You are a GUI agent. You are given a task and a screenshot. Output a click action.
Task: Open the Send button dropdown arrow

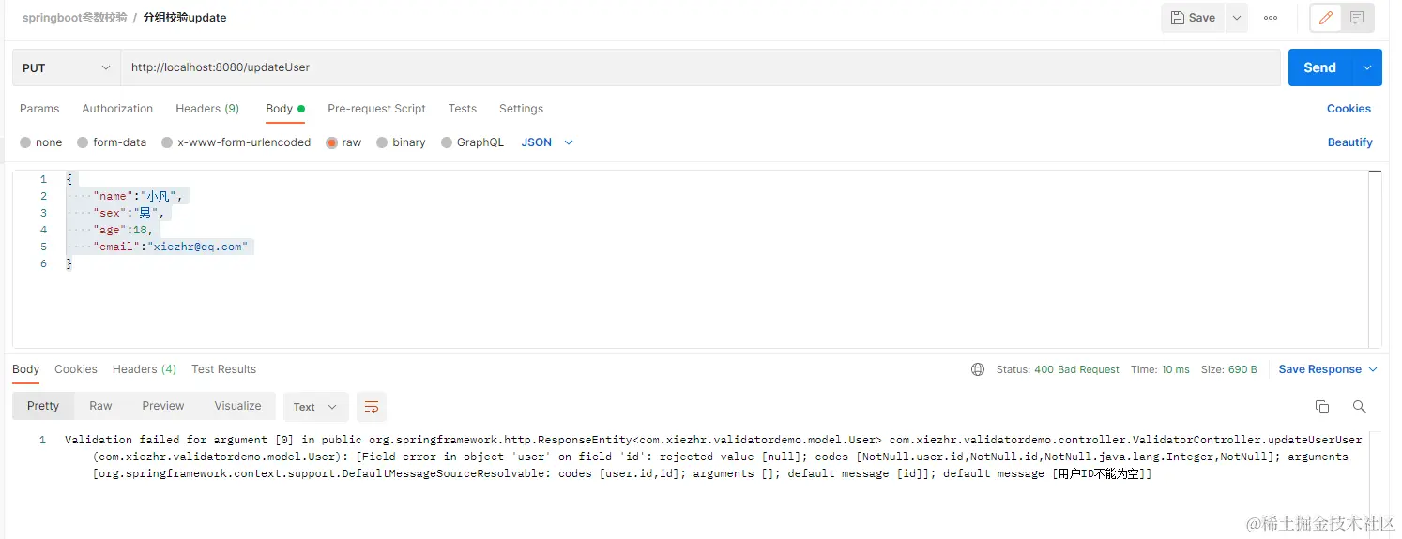coord(1366,67)
